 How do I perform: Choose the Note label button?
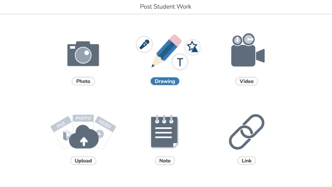point(165,161)
